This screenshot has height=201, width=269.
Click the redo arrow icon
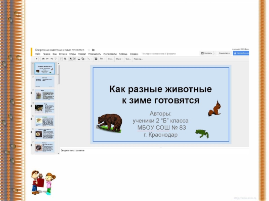[x=52, y=59]
